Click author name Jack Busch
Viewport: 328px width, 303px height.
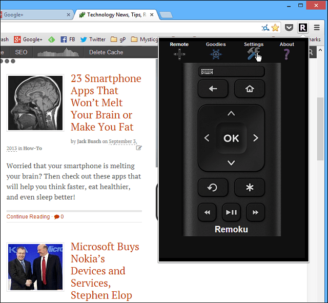click(x=89, y=142)
